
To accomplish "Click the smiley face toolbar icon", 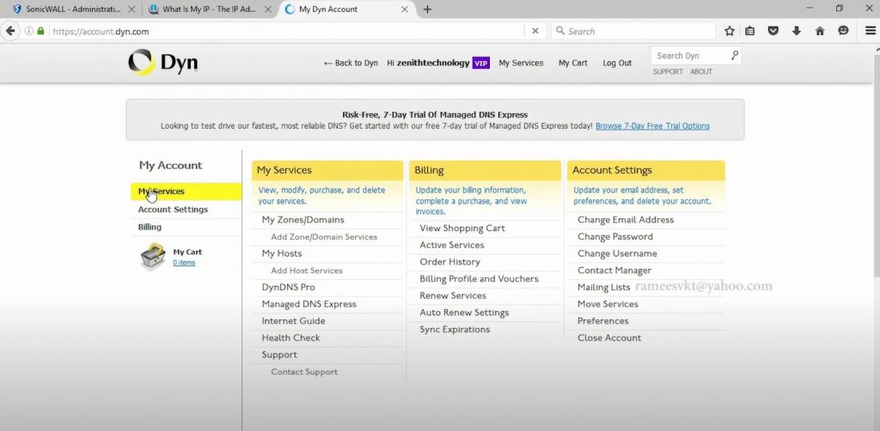I will pos(843,32).
